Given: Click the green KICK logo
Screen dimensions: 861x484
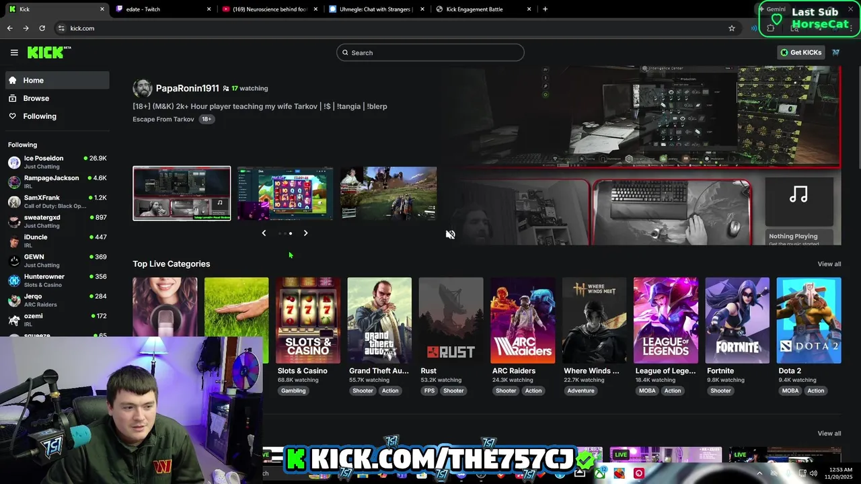Looking at the screenshot, I should (49, 52).
